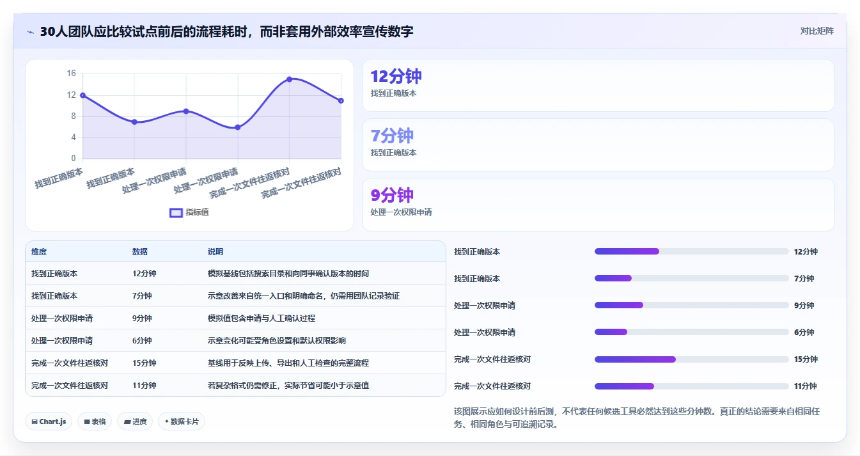Click the note 模拟值包含申请与人工确认过程
Screen dimensions: 860x456
pos(262,318)
